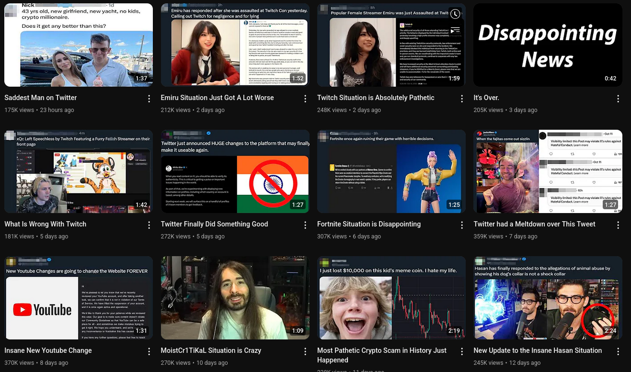Click title Emiru Situation Just Got A Lot Worse
Viewport: 631px width, 372px height.
(x=218, y=98)
